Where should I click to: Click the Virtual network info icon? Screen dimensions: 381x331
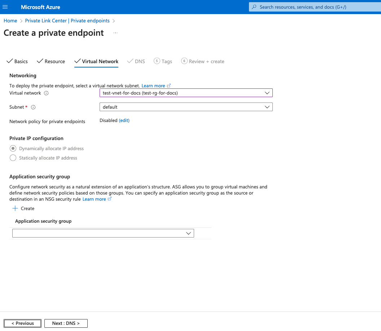coord(46,93)
